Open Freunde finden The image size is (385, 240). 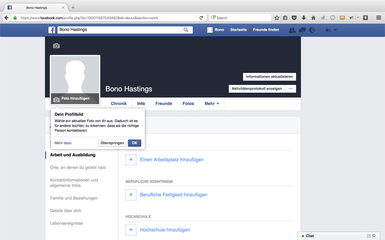[266, 30]
